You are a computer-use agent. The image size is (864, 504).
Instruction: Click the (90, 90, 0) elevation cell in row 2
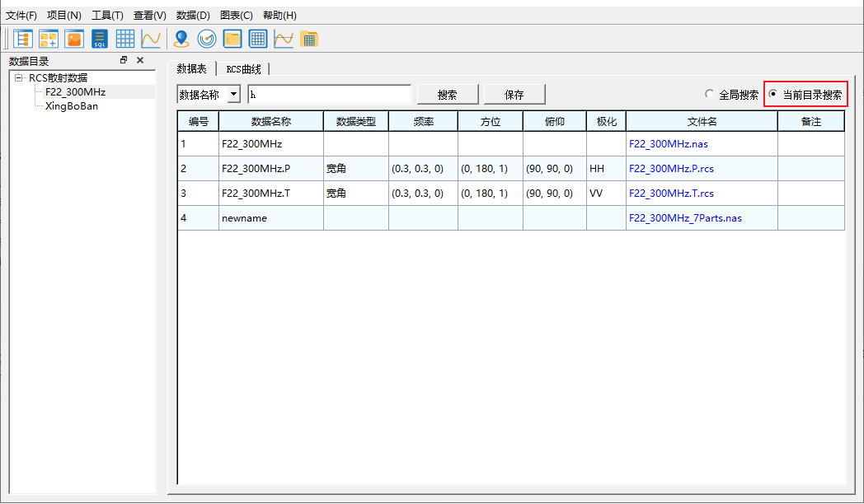click(x=554, y=169)
